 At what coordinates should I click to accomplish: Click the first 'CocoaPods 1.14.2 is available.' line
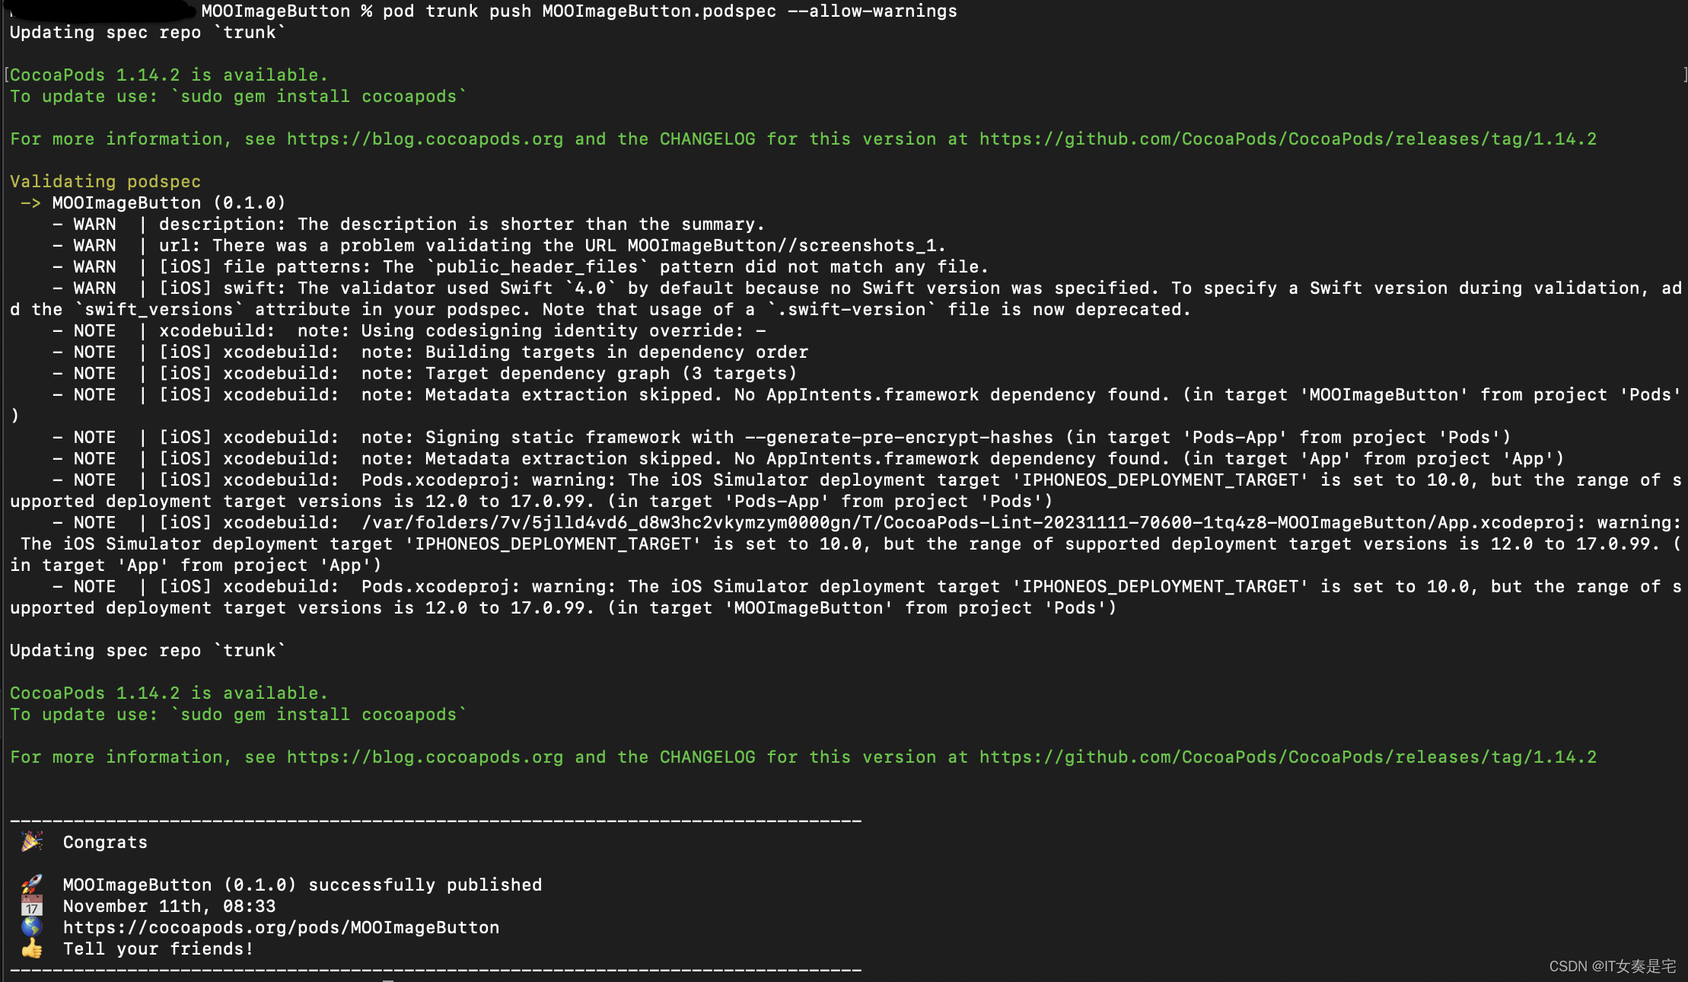click(169, 75)
